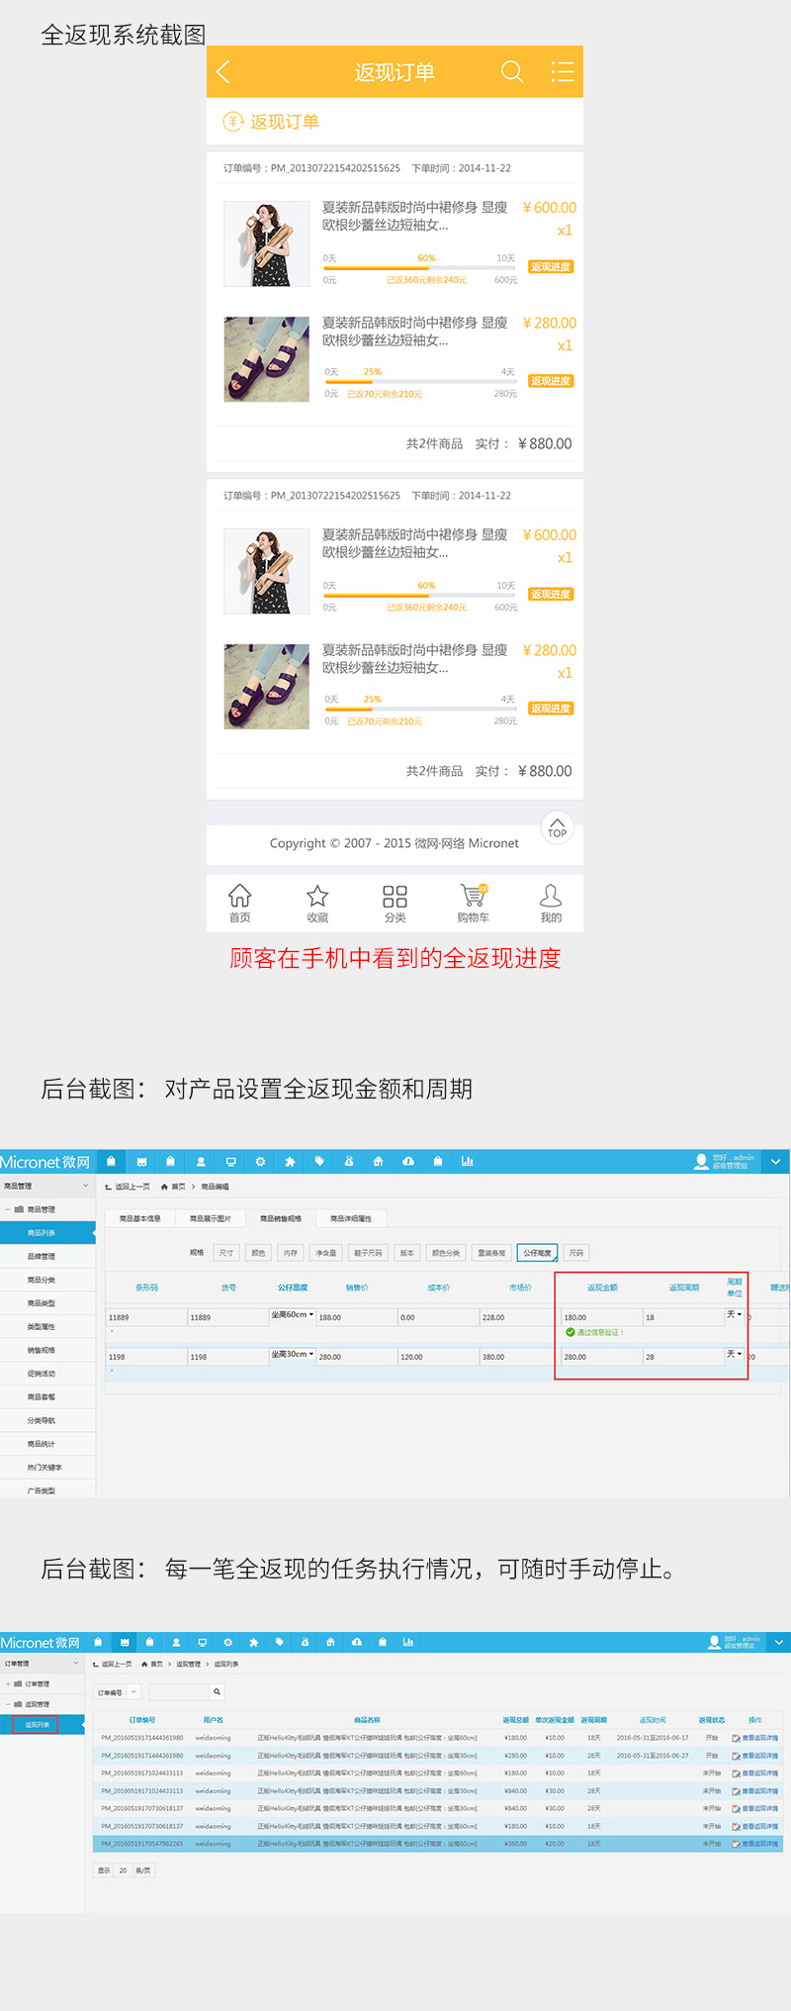Tap the back arrow in 返现订单 header

(223, 72)
